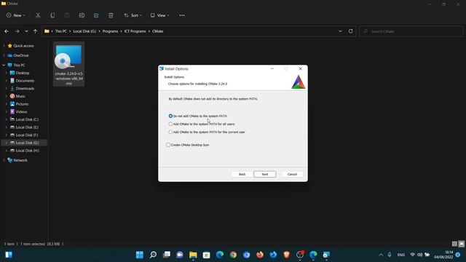Viewport: 466px width, 262px height.
Task: Switch to details view layout icon
Action: point(454,244)
